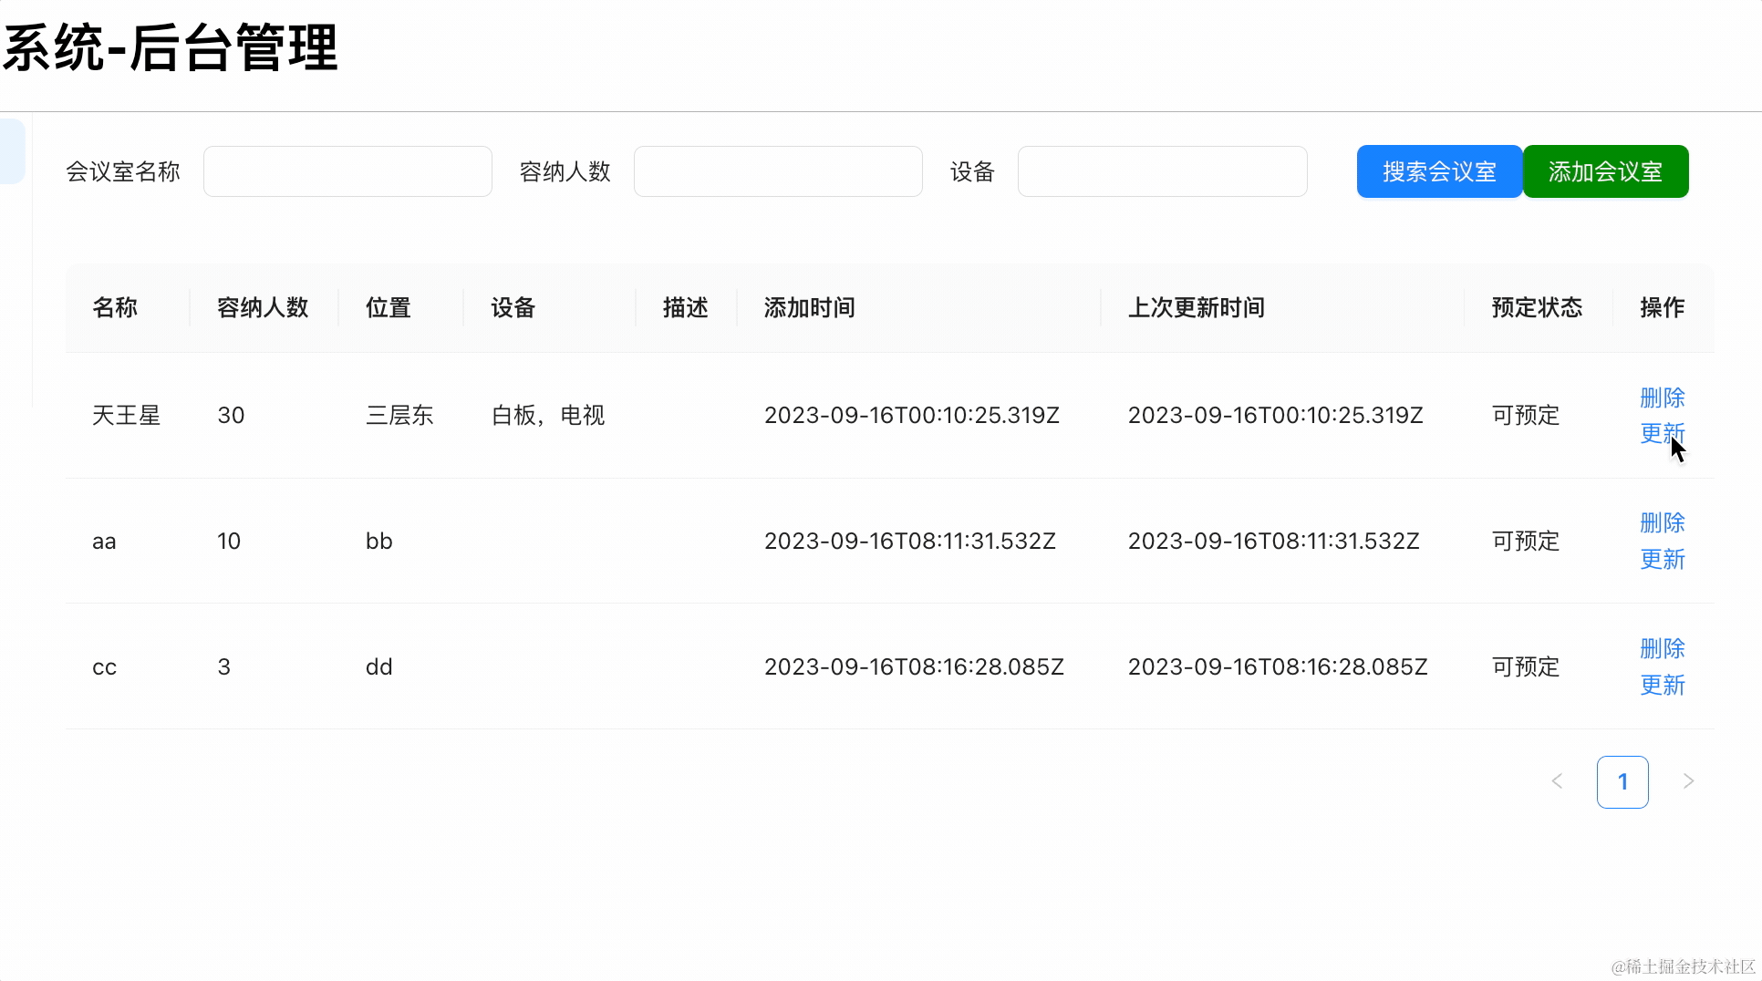
Task: Click the 容纳人数 column header
Action: (263, 308)
